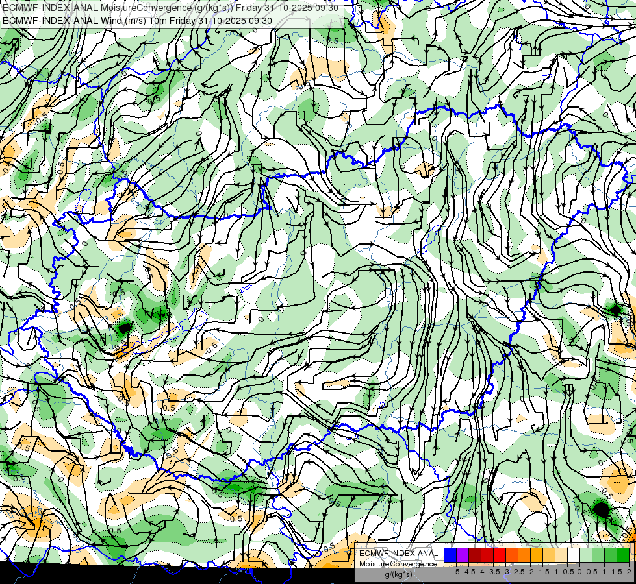Image resolution: width=636 pixels, height=584 pixels.
Task: Click the legend unit g/(kg*s)
Action: pos(399,574)
